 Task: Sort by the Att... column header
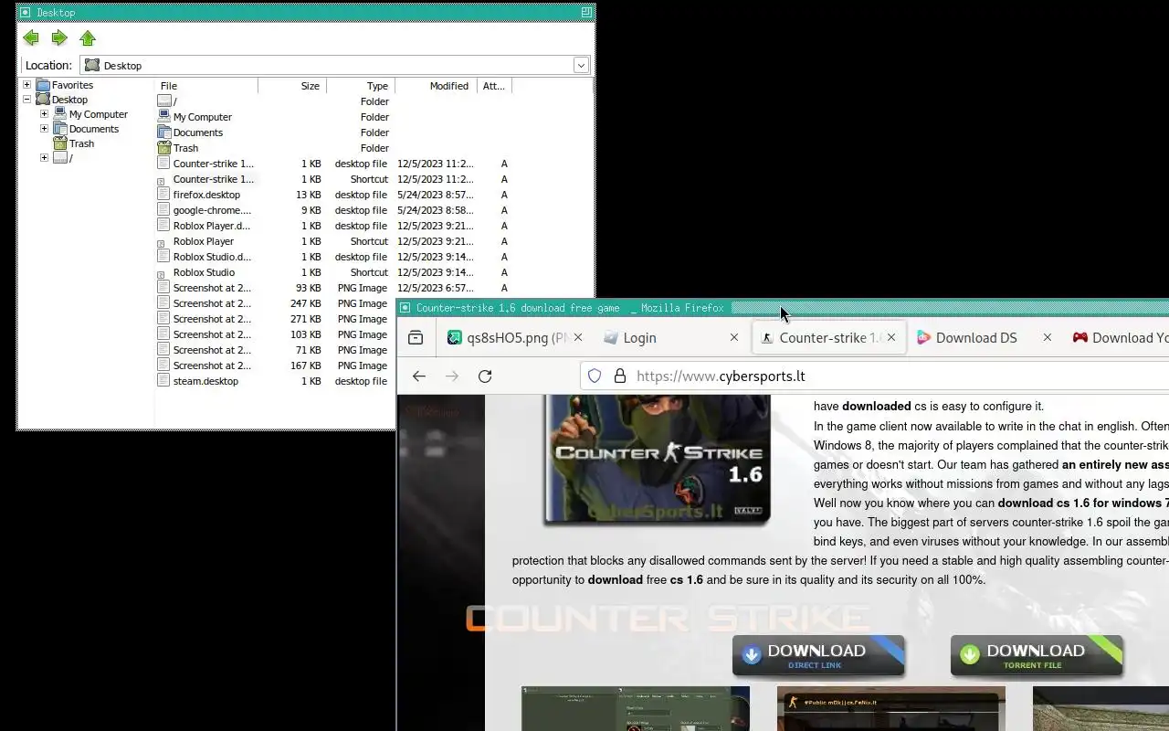(x=494, y=86)
